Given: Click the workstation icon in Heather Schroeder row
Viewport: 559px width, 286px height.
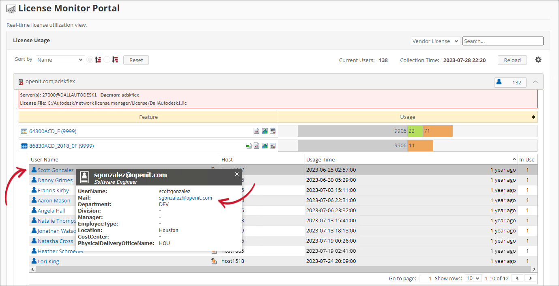Looking at the screenshot, I should click(214, 251).
